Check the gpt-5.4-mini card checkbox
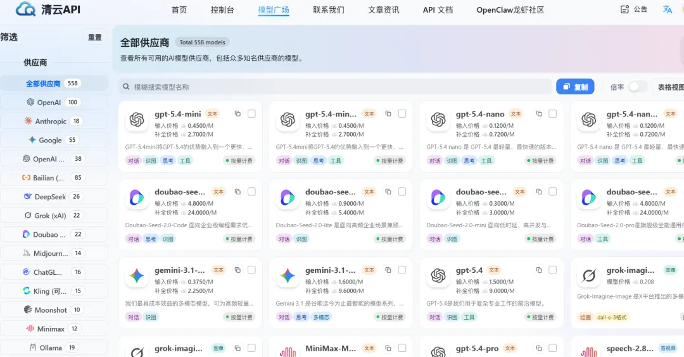Image resolution: width=684 pixels, height=357 pixels. [251, 114]
